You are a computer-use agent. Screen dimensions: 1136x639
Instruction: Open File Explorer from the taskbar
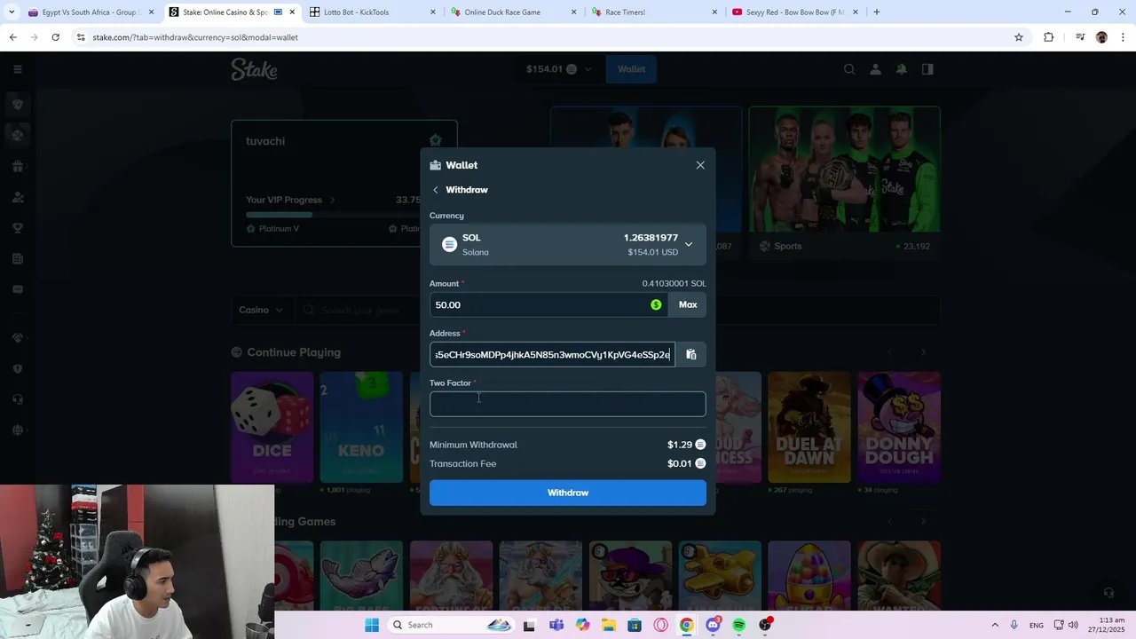coord(609,625)
